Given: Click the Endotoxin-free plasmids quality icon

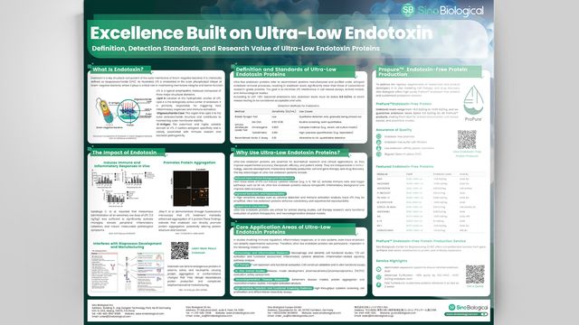Looking at the screenshot, I should click(378, 136).
